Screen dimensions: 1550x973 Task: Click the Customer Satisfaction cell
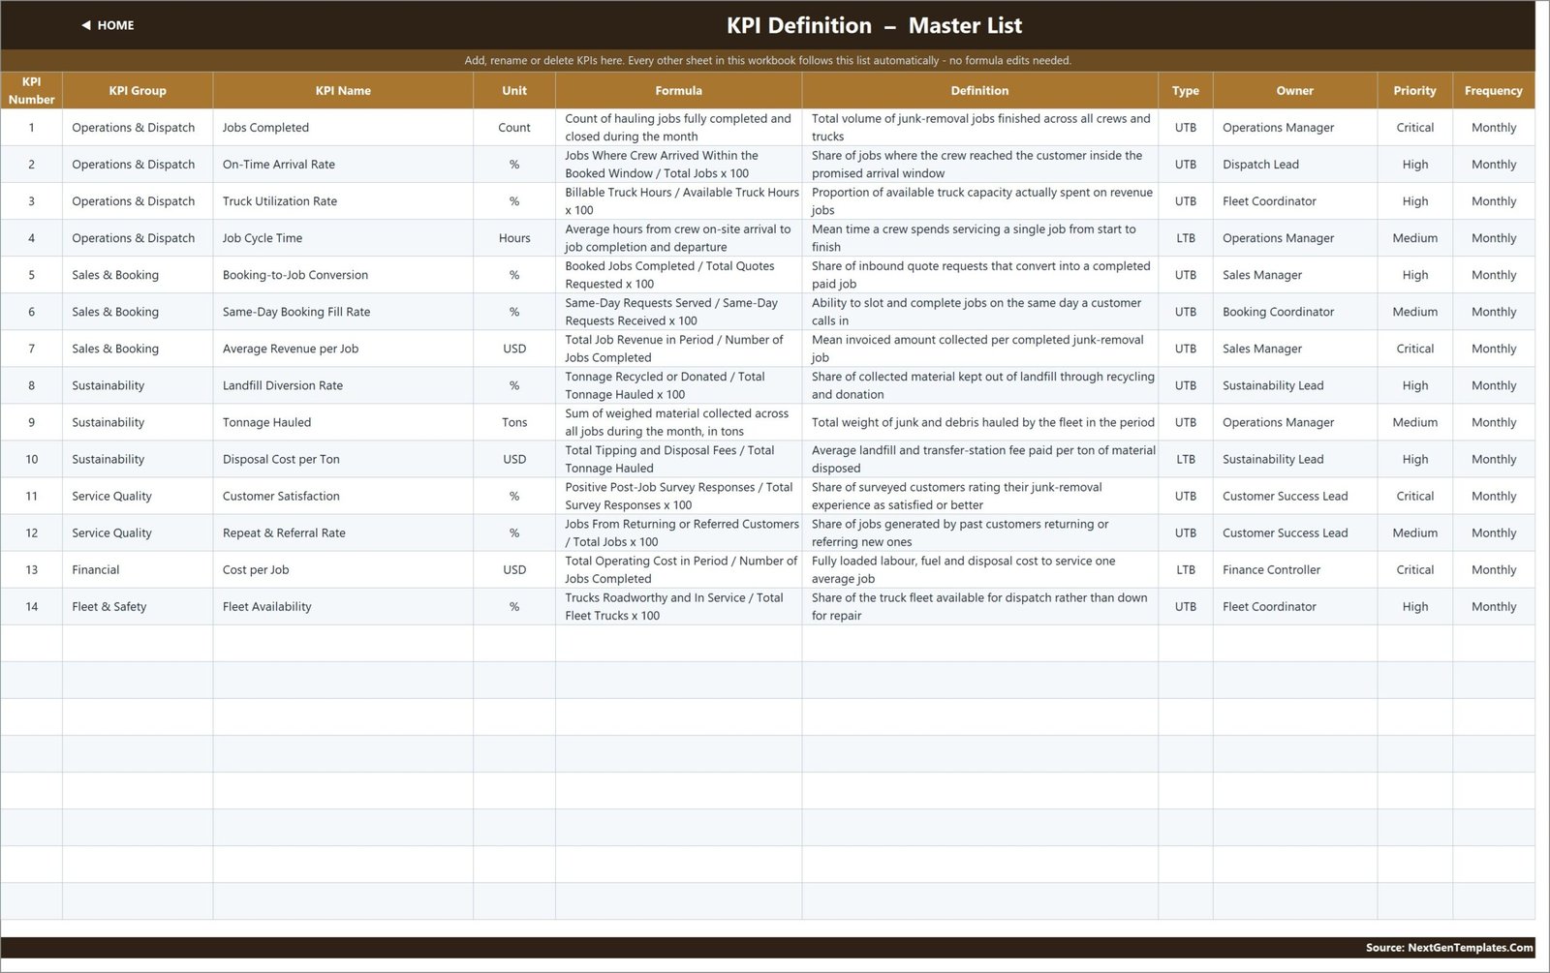343,496
